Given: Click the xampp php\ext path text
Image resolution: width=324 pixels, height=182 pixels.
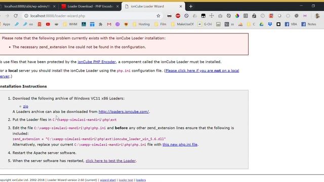Looking at the screenshot, I should coord(85,120).
